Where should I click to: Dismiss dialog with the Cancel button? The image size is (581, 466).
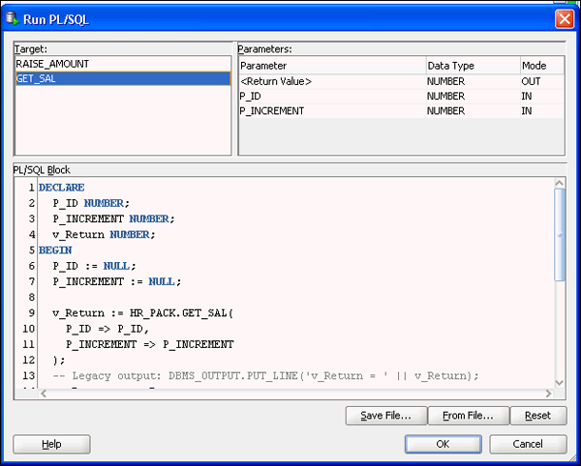[528, 444]
